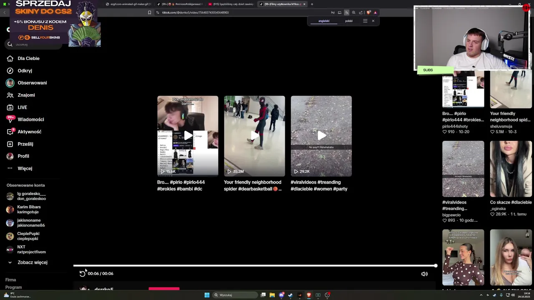The height and width of the screenshot is (300, 534).
Task: Click the system tray volume speaker icon
Action: [513, 295]
